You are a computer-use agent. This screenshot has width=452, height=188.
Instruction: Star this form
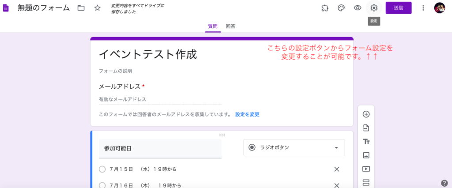98,8
